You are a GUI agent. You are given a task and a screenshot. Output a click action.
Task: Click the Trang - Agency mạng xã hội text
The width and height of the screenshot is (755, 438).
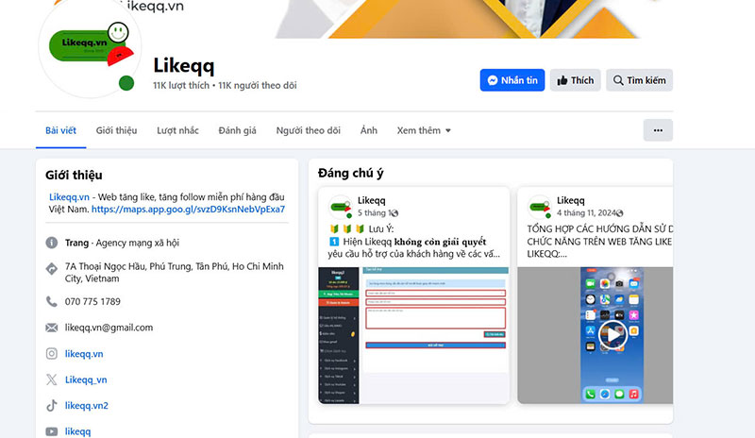click(122, 243)
